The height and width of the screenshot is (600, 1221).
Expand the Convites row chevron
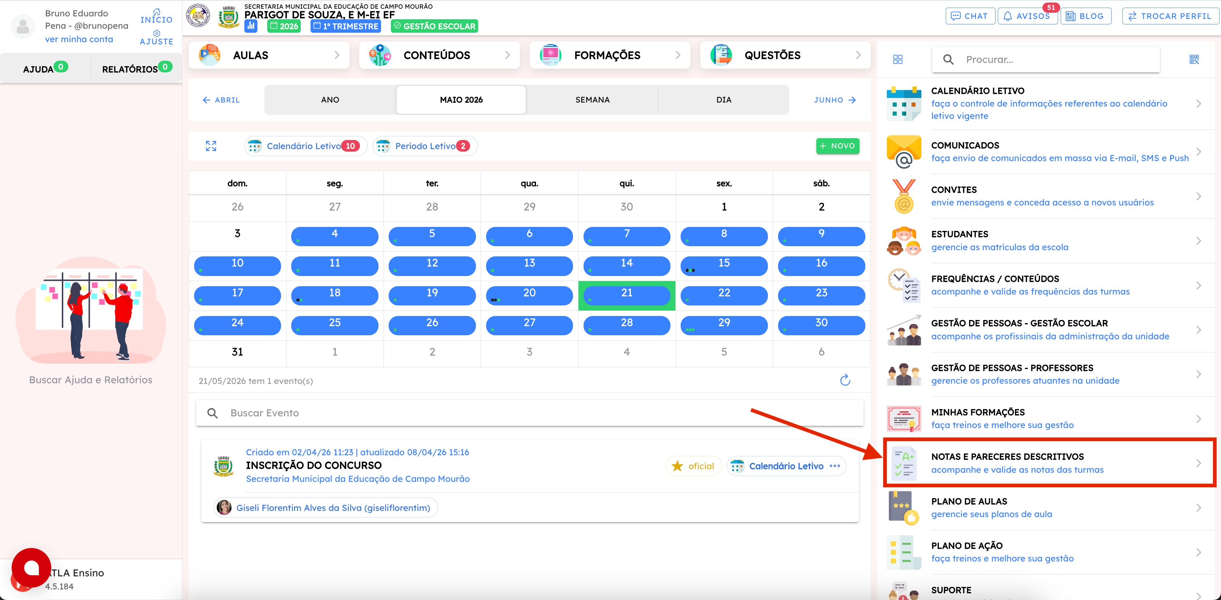tap(1199, 196)
